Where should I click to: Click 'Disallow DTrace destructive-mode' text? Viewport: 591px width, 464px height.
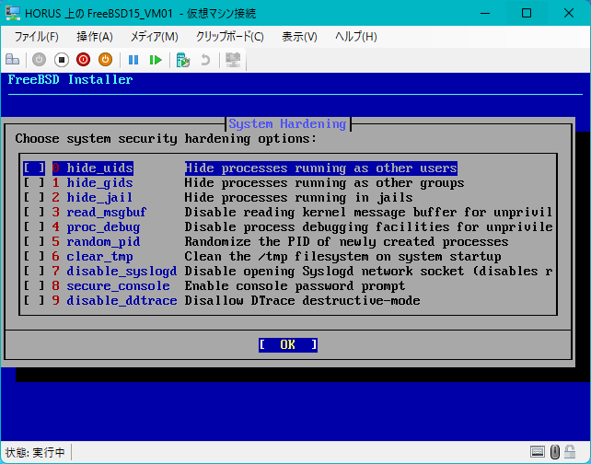[x=302, y=300]
